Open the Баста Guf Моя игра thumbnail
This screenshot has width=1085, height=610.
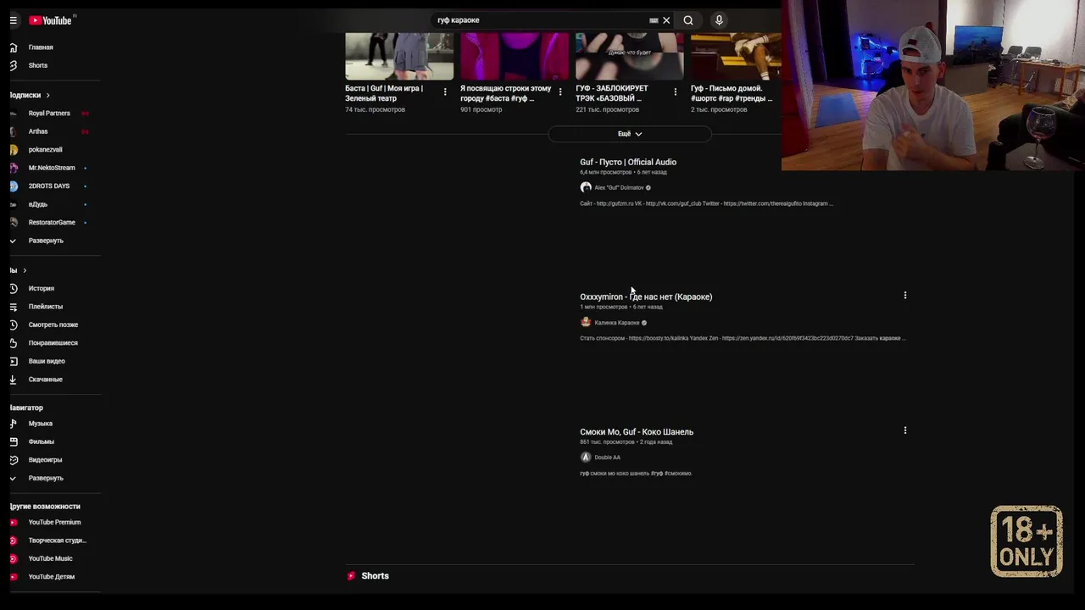(399, 56)
